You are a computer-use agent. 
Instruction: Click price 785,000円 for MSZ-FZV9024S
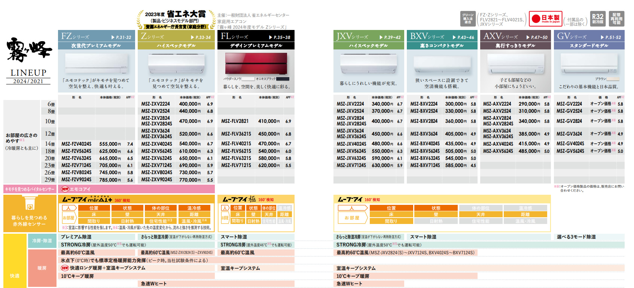point(110,180)
